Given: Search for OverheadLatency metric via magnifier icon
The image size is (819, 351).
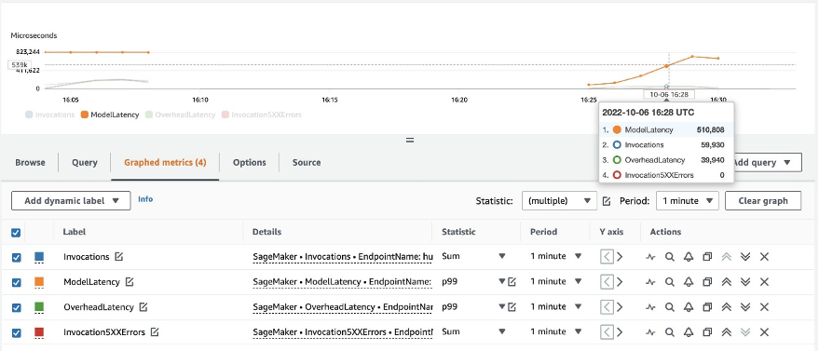Looking at the screenshot, I should [x=670, y=307].
